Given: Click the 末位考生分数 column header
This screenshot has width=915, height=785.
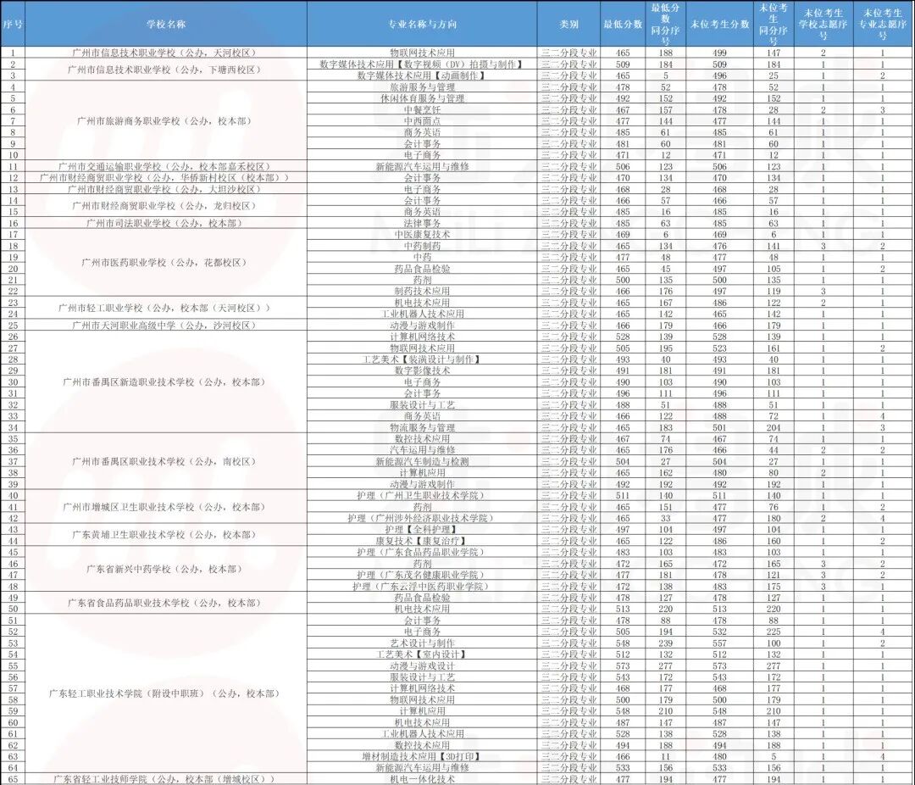Looking at the screenshot, I should (719, 25).
